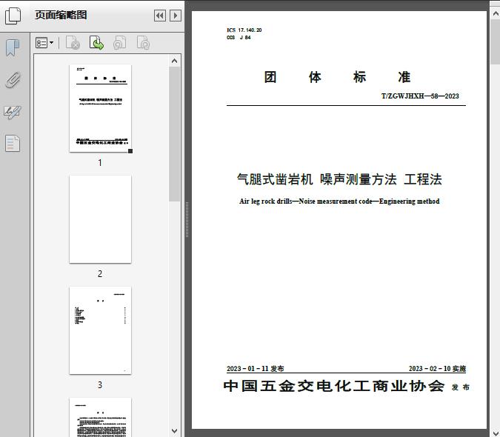Rotate pages clockwise icon

click(143, 43)
